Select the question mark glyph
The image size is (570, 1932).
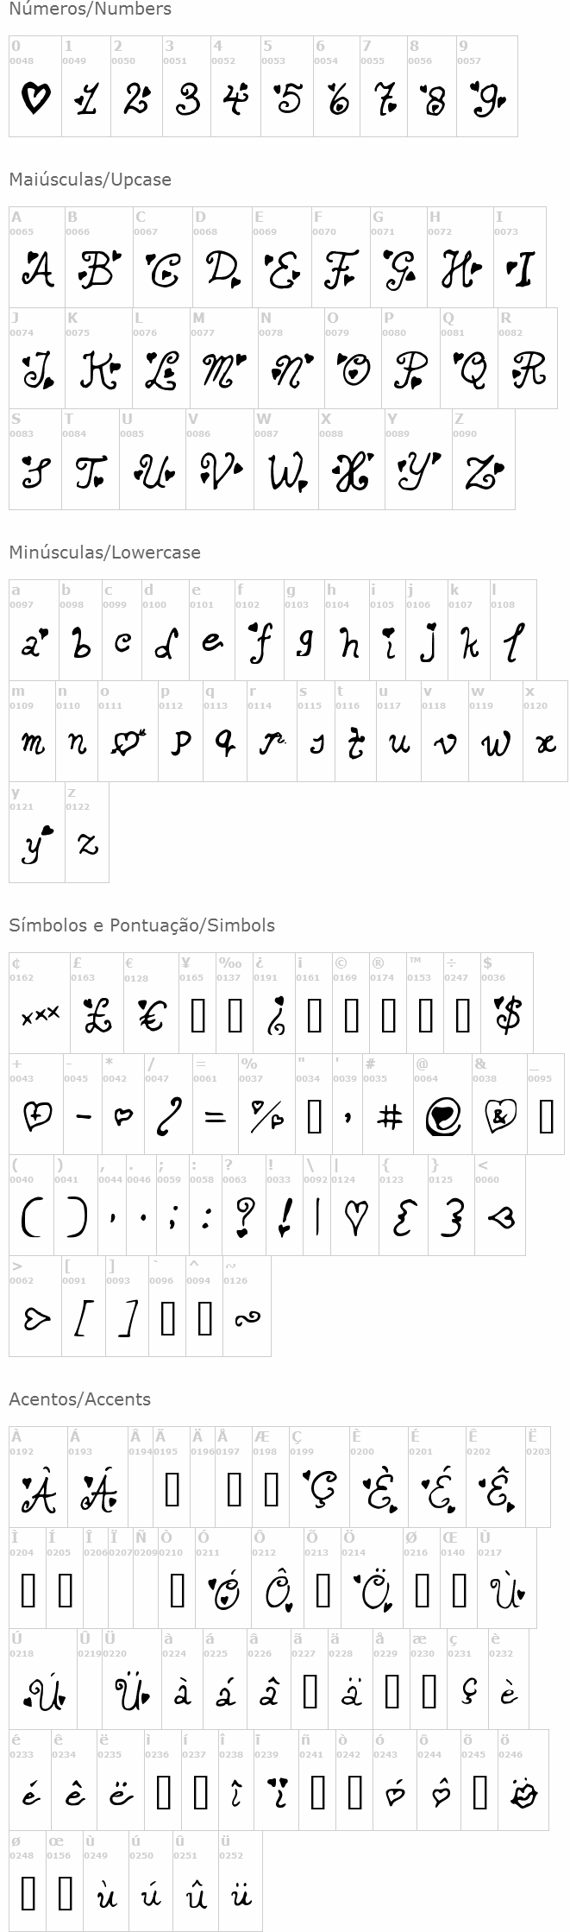pyautogui.click(x=246, y=1217)
